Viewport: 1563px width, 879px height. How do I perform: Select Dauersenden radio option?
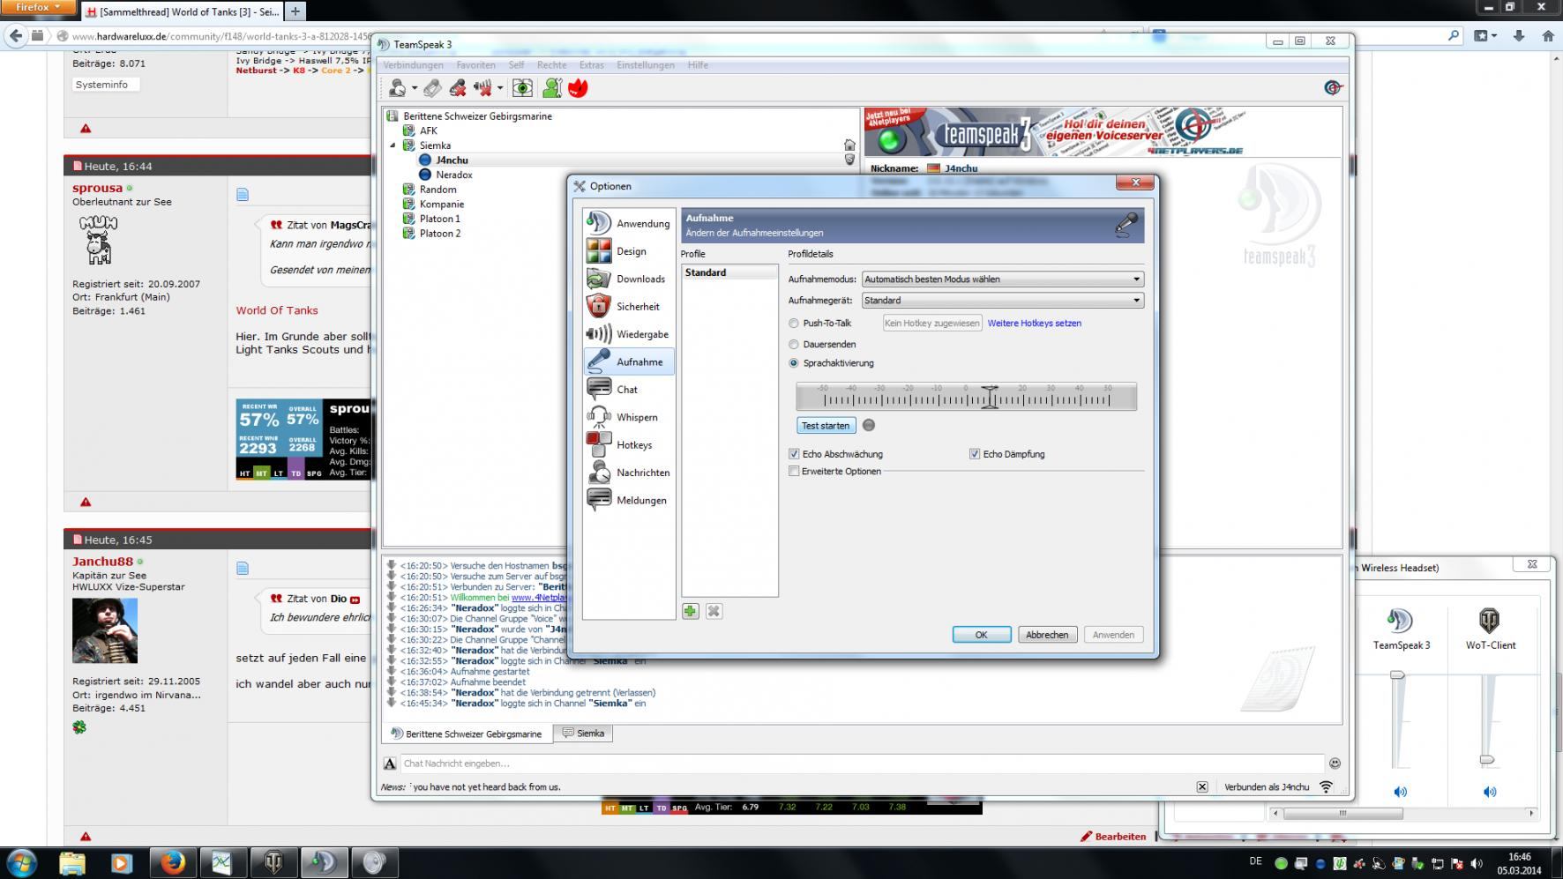pos(794,345)
